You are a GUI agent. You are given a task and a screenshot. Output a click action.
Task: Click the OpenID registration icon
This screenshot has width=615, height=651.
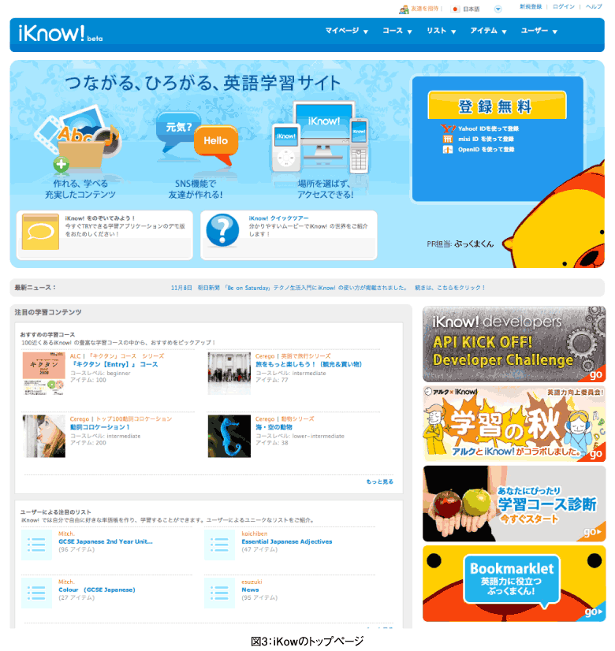coord(447,150)
